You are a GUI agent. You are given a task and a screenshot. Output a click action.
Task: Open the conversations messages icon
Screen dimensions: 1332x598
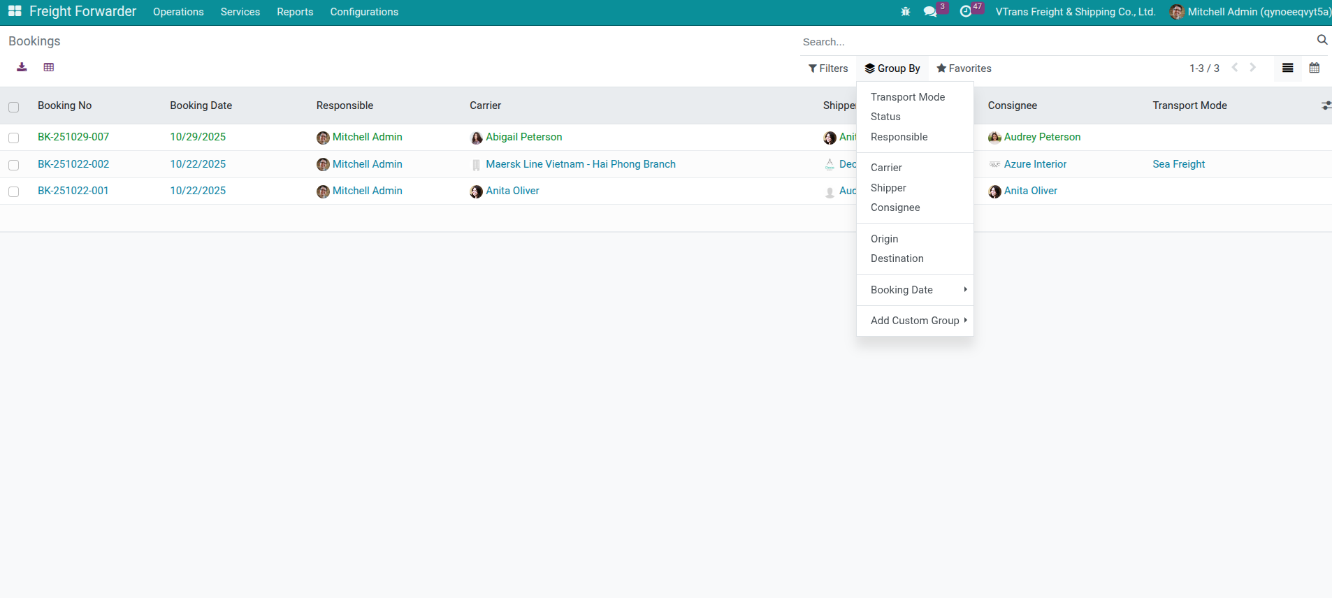click(930, 12)
